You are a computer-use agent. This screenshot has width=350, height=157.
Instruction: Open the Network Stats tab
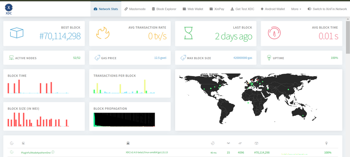pos(106,9)
